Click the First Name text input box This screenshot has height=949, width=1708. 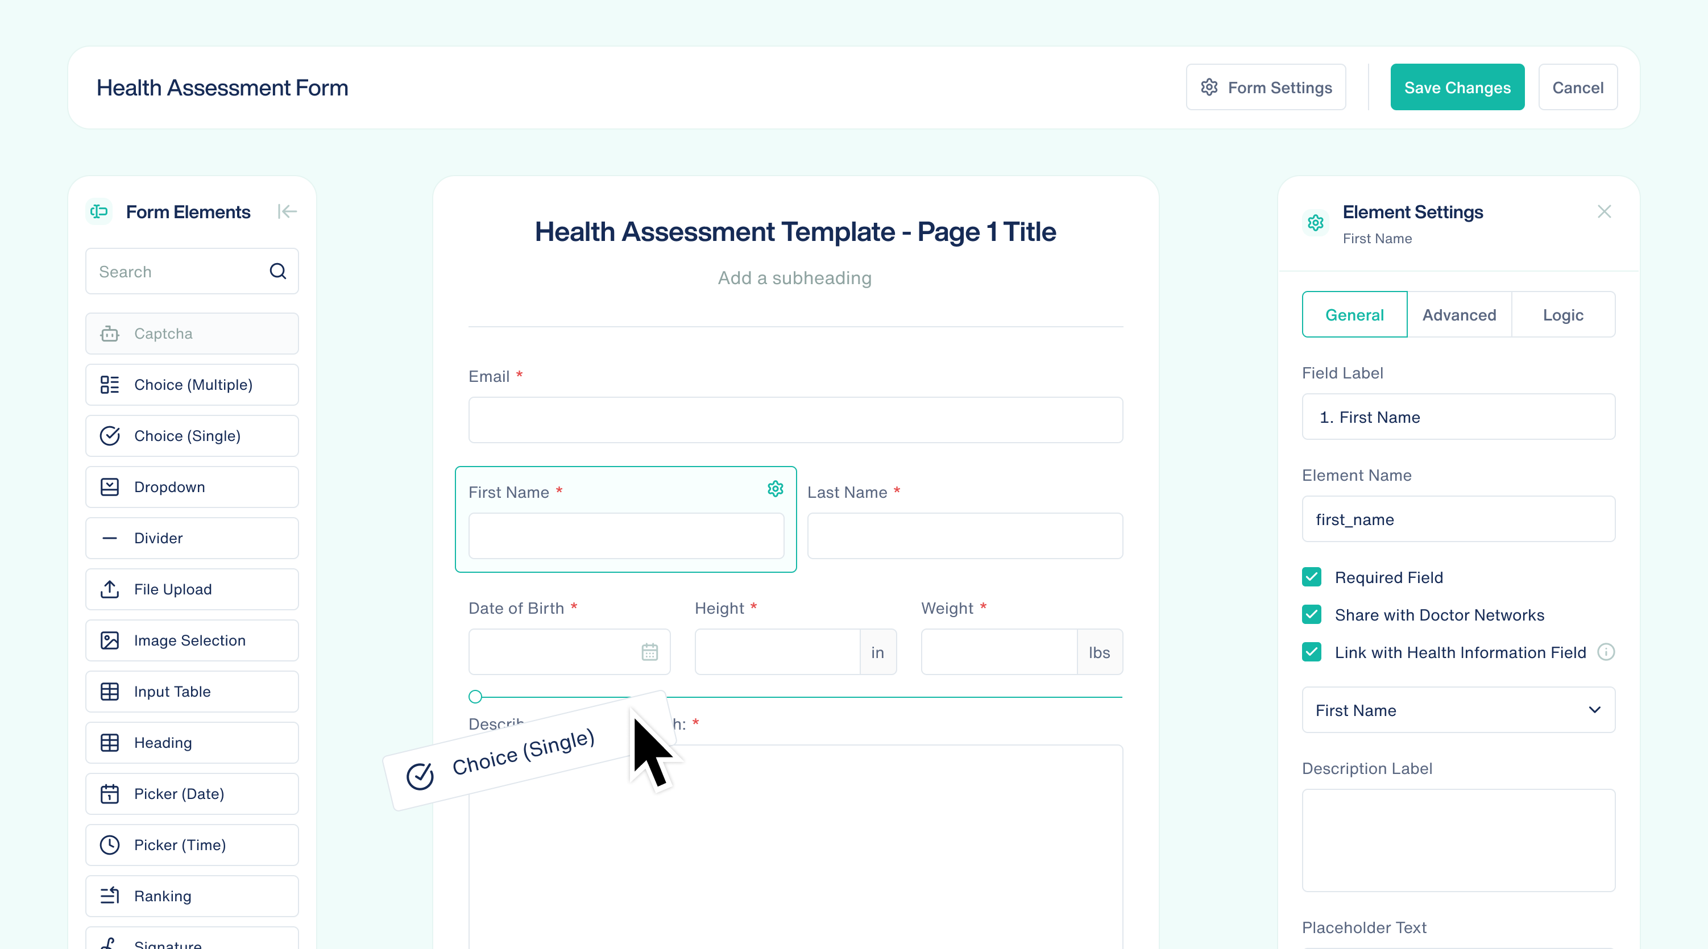pyautogui.click(x=626, y=535)
